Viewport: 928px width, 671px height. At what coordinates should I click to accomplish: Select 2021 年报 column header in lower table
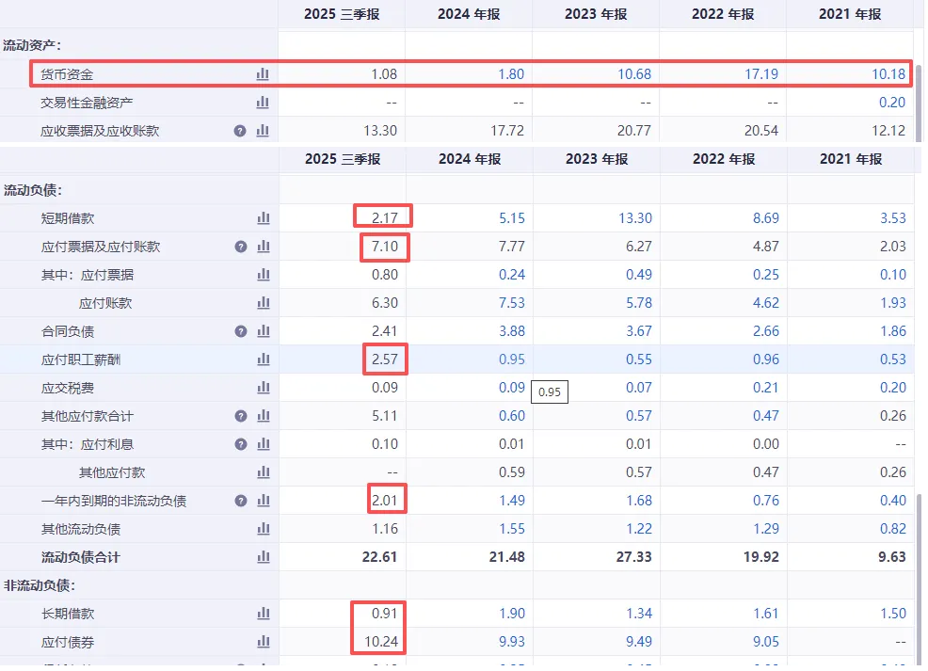point(851,159)
